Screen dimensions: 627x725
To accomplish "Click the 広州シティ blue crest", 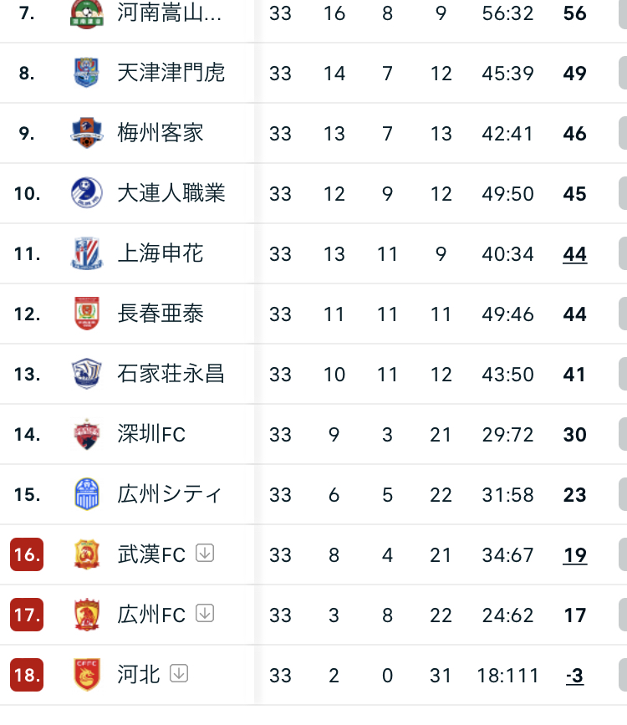I will point(86,494).
